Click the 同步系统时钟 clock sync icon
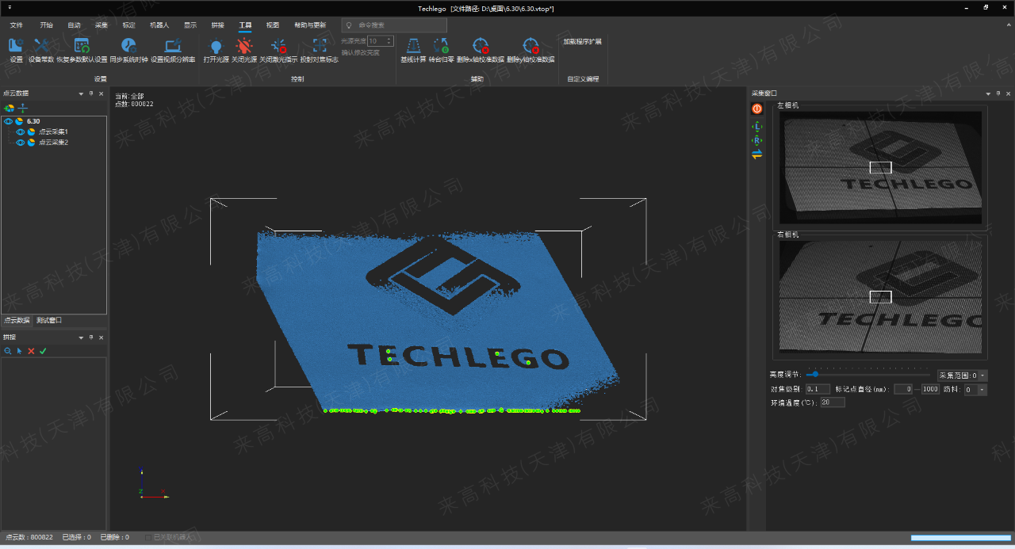 tap(128, 47)
